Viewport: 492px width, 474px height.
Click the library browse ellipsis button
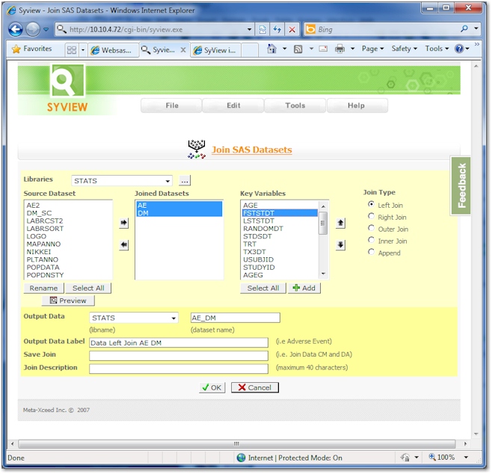tap(185, 181)
